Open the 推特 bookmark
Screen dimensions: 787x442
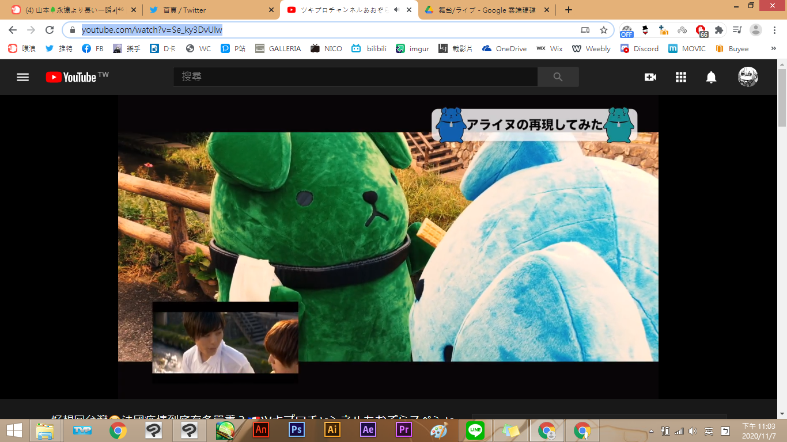59,49
